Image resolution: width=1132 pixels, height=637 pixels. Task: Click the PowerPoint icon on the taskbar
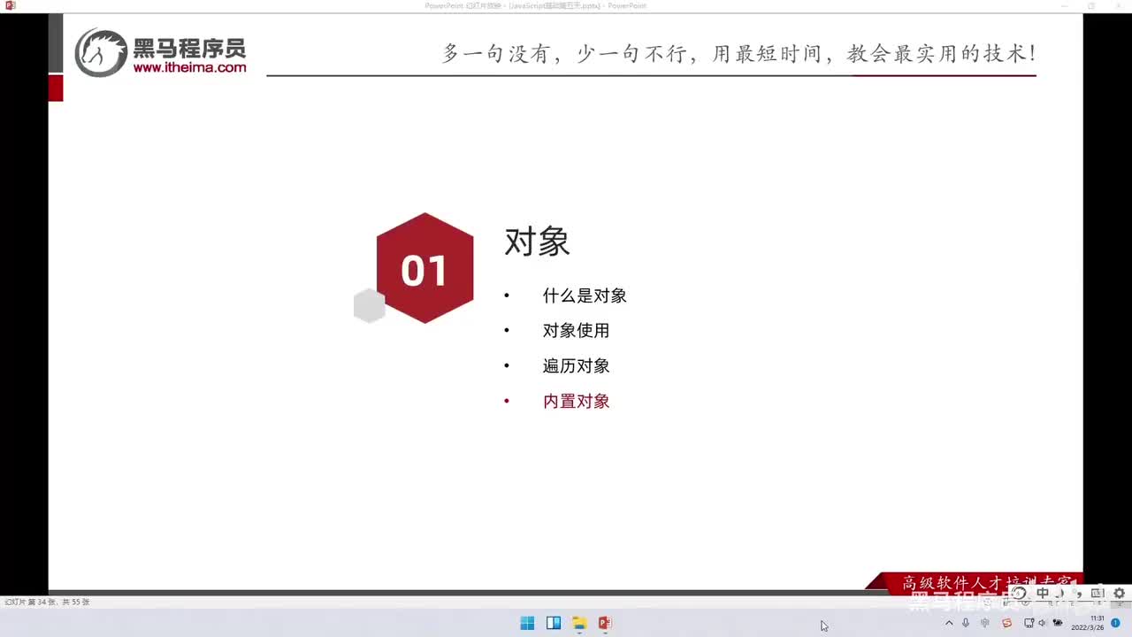pos(605,623)
